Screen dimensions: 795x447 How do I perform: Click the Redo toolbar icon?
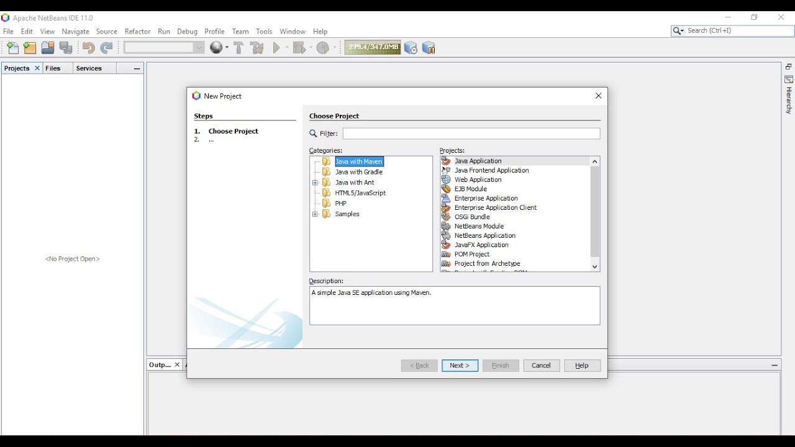point(107,48)
